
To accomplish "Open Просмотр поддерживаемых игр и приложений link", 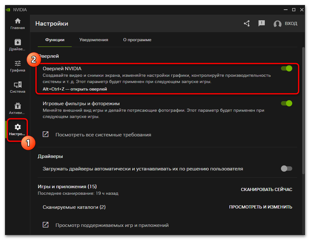I will point(112,225).
